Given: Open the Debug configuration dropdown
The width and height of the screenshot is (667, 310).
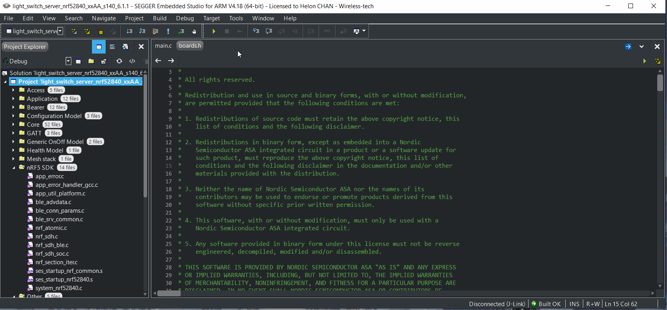Looking at the screenshot, I should point(68,61).
